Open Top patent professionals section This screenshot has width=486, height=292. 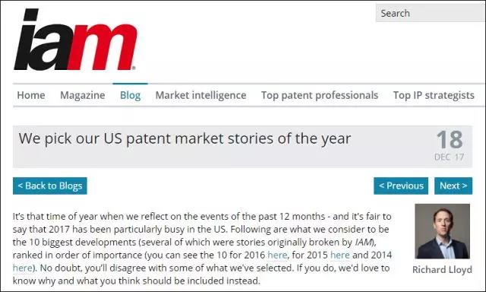coord(320,95)
